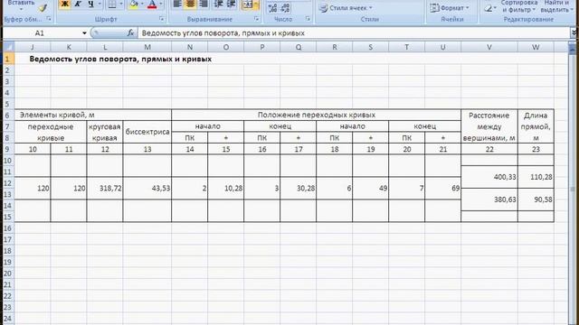The width and height of the screenshot is (579, 325).
Task: Click the Format Painter brush icon
Action: [43, 8]
